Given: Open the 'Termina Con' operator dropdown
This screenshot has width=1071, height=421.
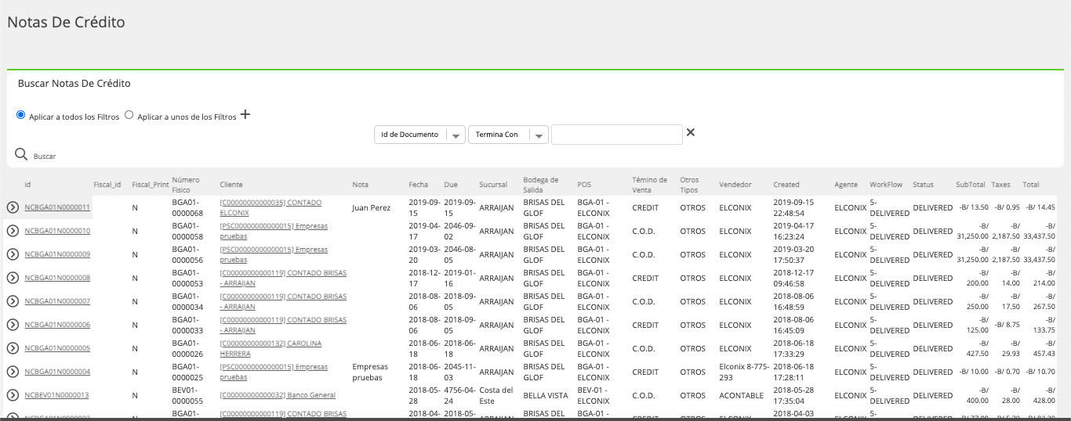Looking at the screenshot, I should pyautogui.click(x=508, y=135).
